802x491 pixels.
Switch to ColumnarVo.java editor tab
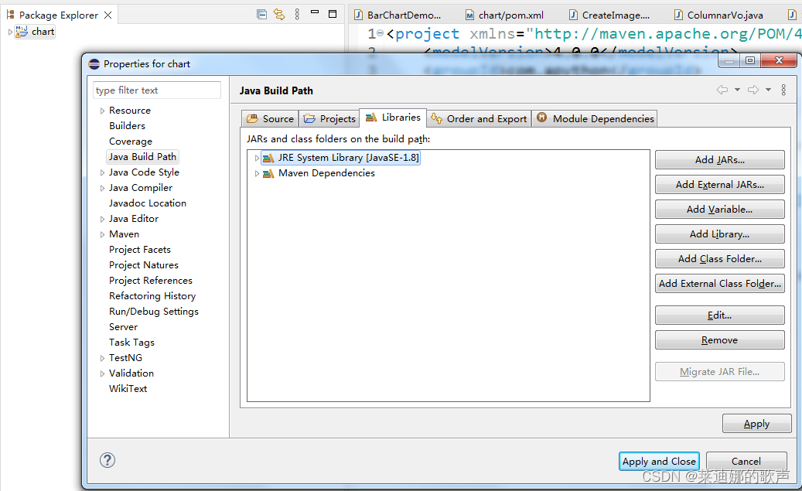click(718, 15)
